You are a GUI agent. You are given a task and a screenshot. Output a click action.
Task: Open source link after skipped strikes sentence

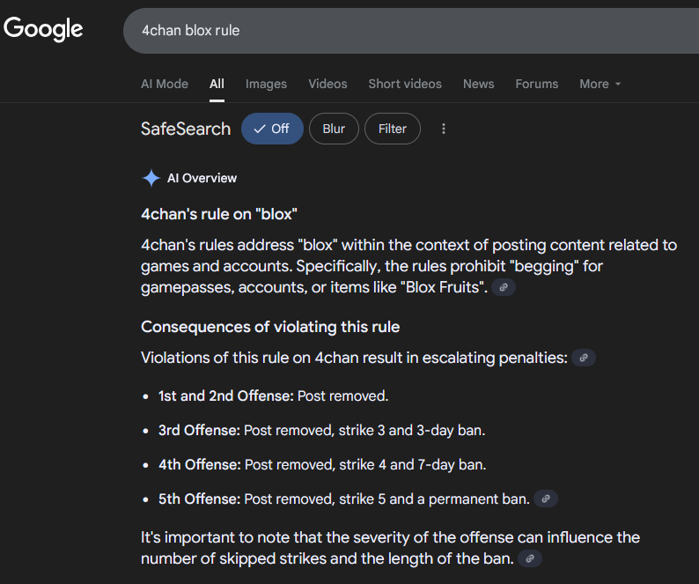click(x=530, y=558)
